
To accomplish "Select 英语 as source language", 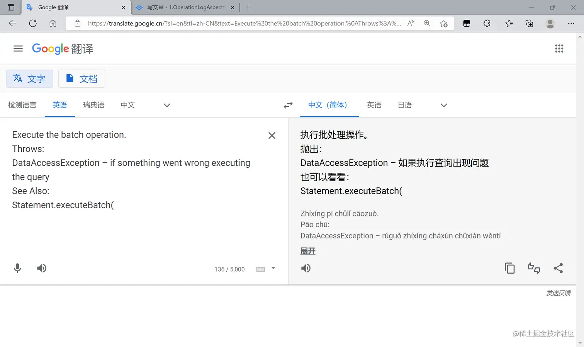I will click(x=60, y=105).
